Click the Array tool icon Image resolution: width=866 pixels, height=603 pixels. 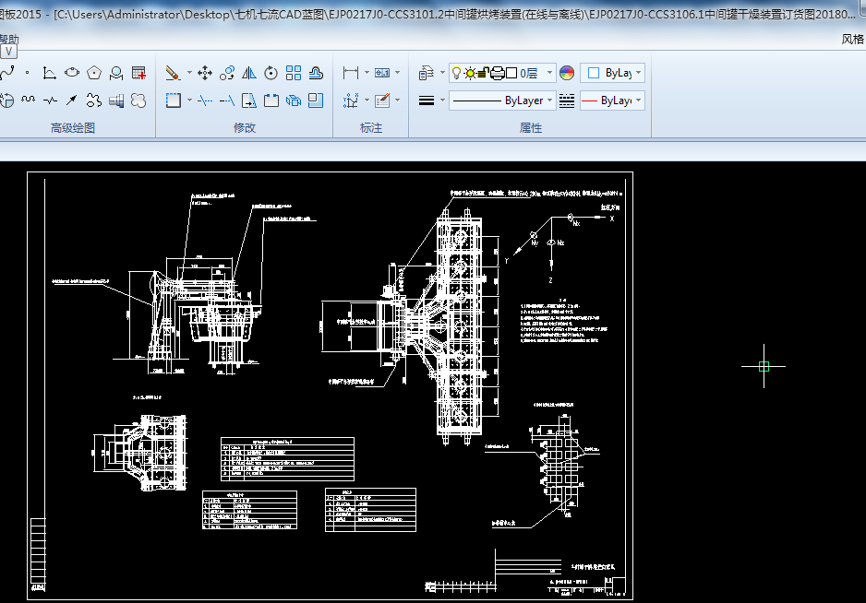tap(294, 73)
